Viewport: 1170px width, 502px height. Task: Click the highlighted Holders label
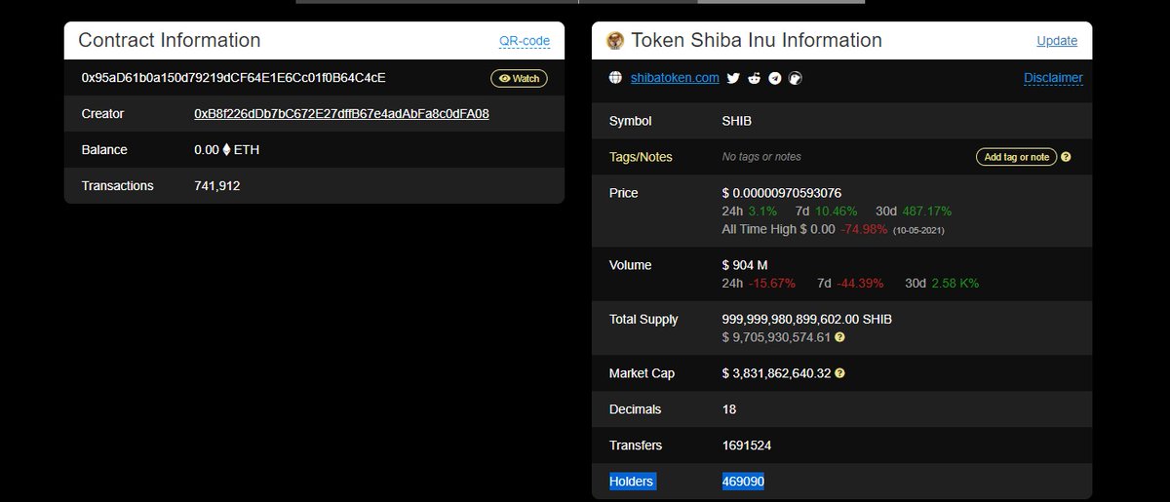632,482
